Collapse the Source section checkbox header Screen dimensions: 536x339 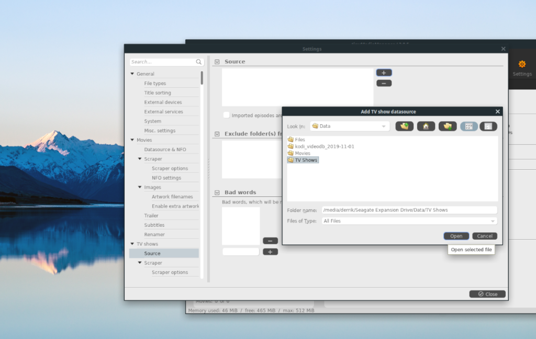(216, 61)
